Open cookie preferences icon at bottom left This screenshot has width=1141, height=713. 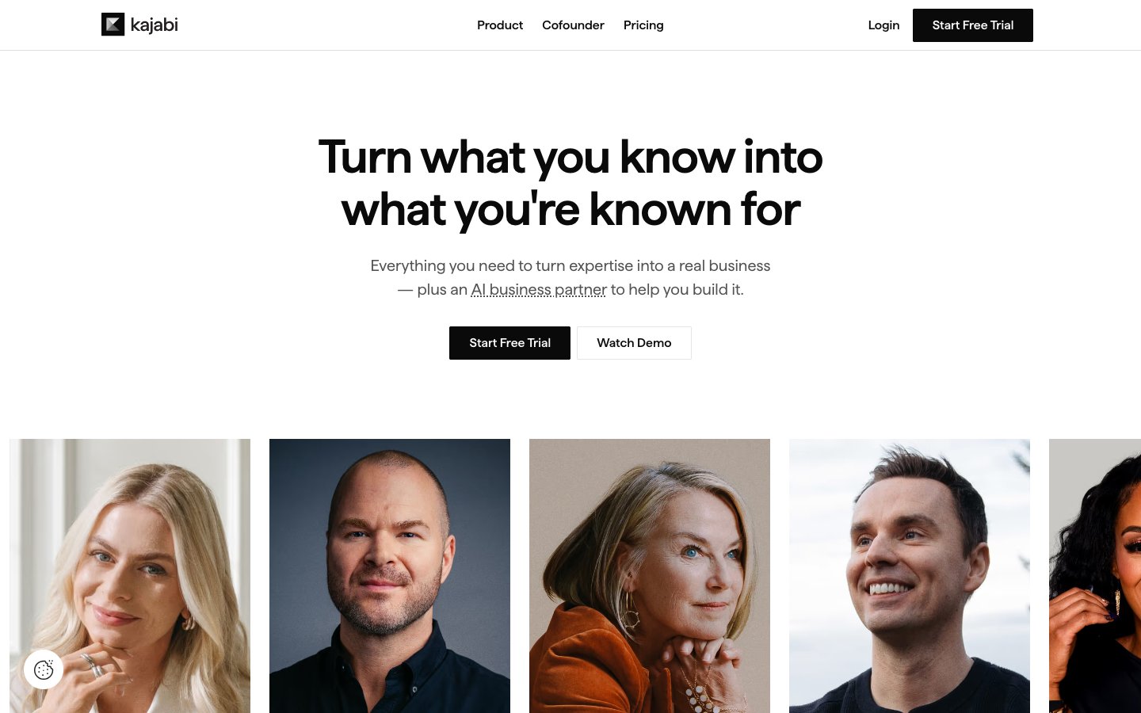pos(44,669)
